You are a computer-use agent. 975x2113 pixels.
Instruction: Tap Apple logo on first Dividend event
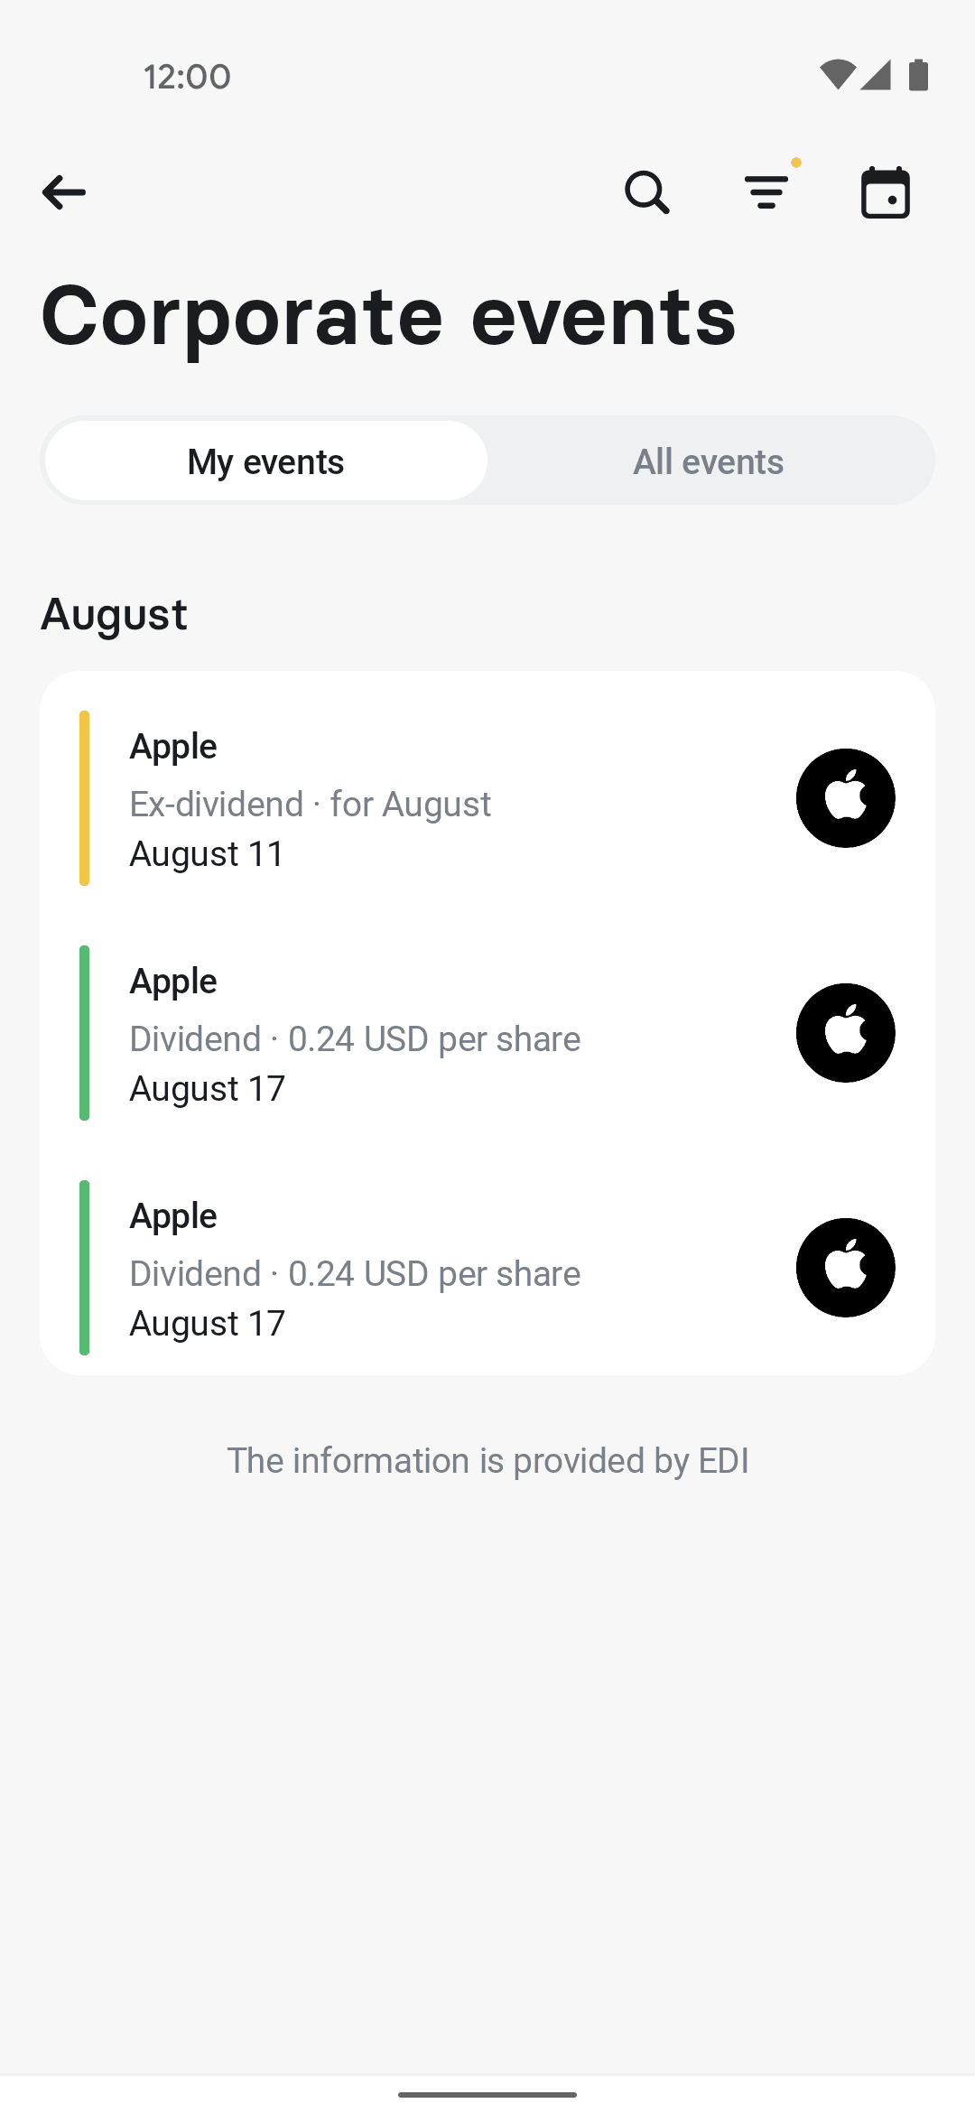click(846, 1033)
